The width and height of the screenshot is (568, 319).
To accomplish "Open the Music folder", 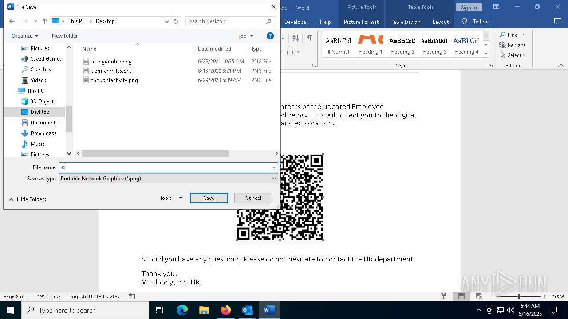I will point(37,144).
